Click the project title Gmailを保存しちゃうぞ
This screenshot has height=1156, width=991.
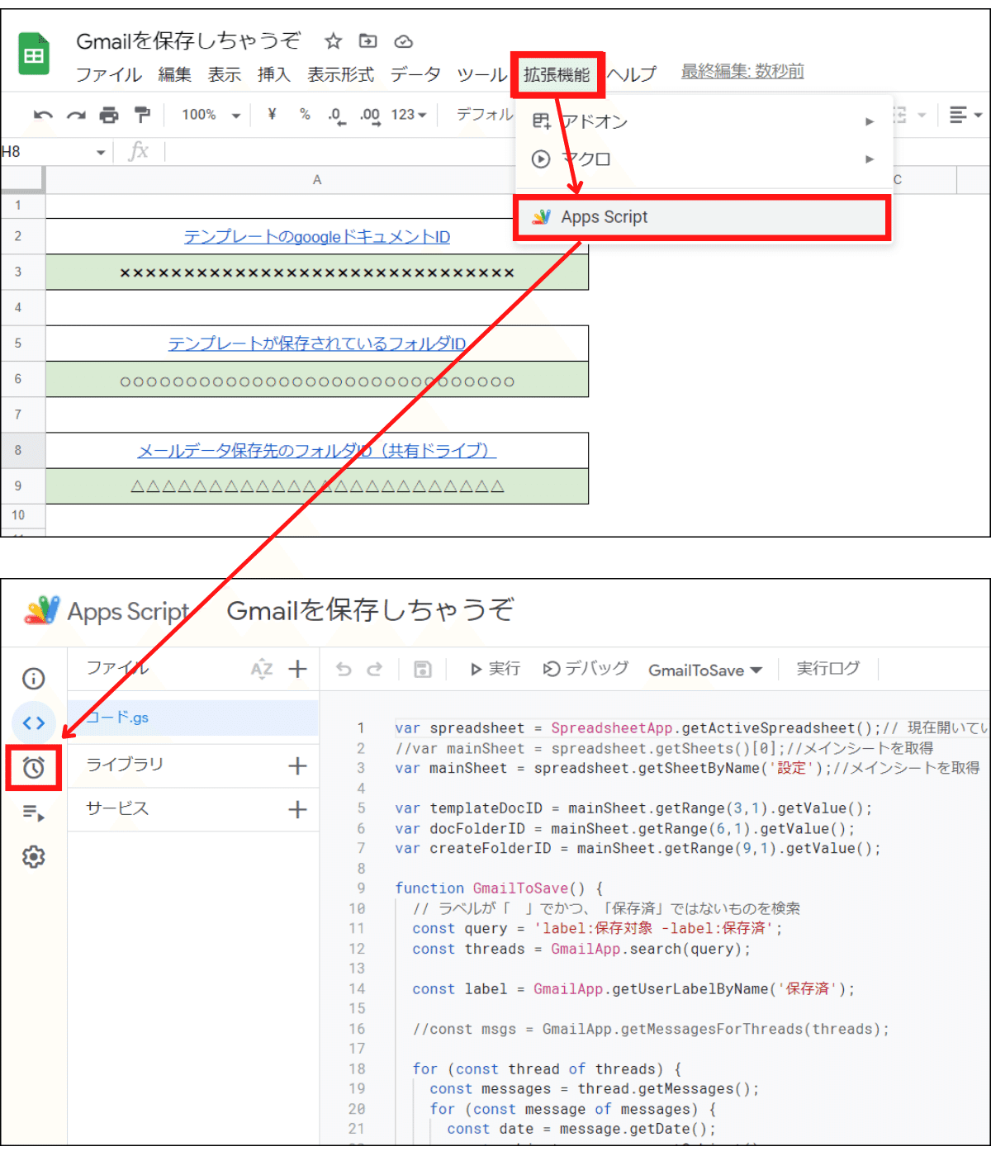pyautogui.click(x=370, y=610)
